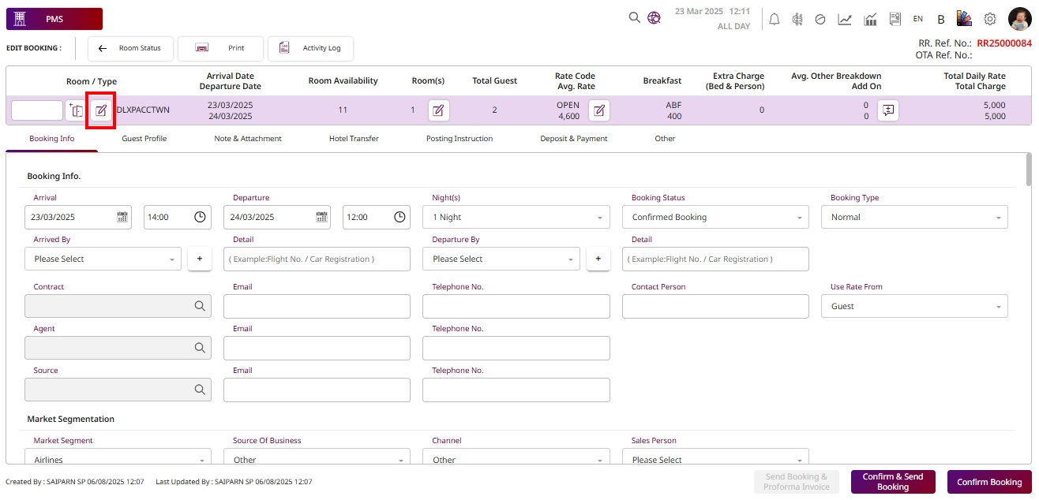
Task: Open the settings gear icon
Action: click(x=989, y=19)
